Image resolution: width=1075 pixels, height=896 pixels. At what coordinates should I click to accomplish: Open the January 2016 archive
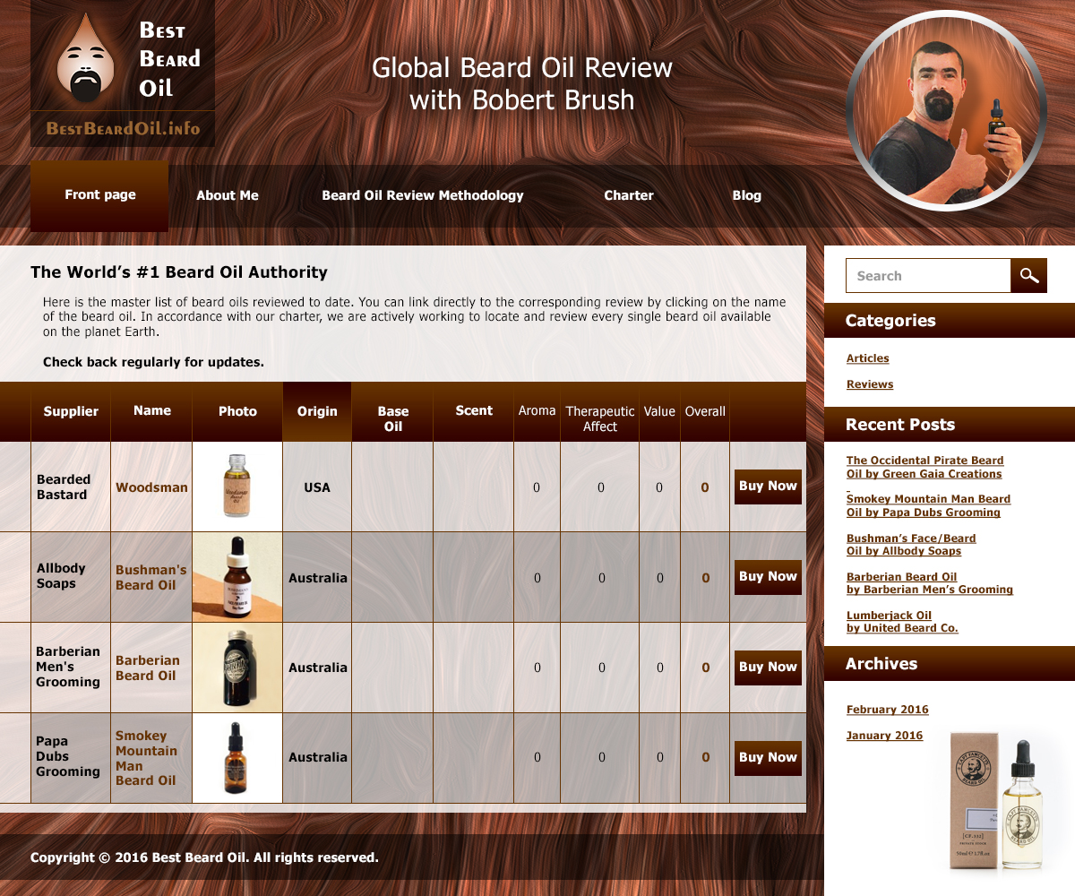coord(884,735)
